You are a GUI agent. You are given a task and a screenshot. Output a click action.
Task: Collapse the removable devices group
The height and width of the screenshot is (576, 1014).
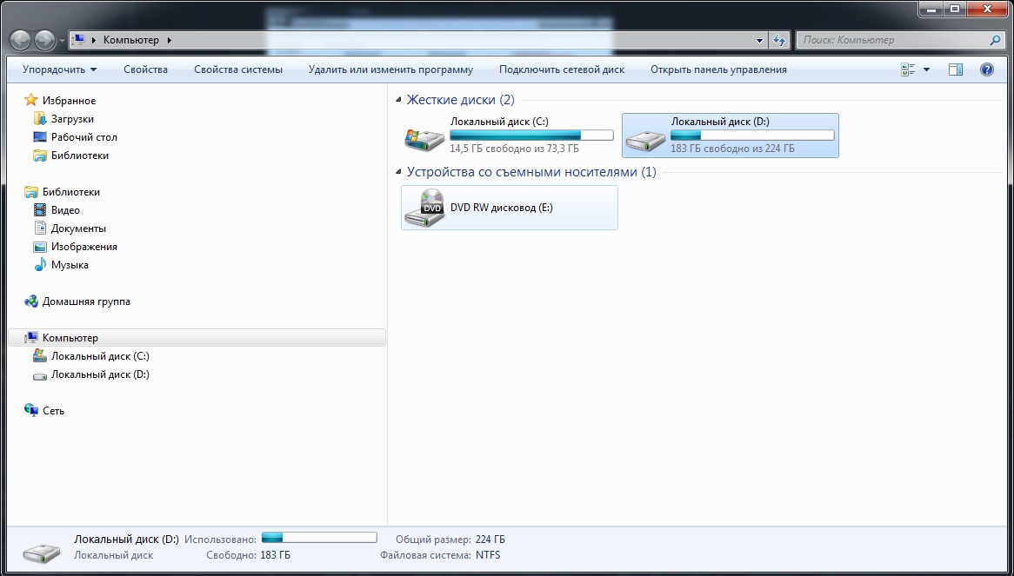[x=398, y=172]
